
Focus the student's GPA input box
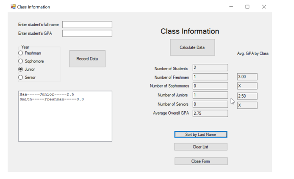point(87,33)
